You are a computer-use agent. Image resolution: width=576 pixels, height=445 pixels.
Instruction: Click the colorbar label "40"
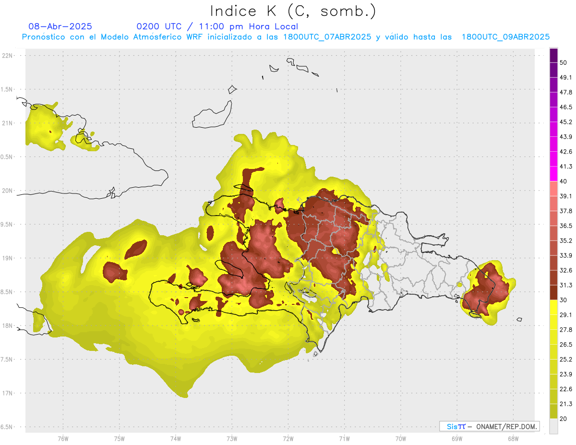pyautogui.click(x=564, y=181)
